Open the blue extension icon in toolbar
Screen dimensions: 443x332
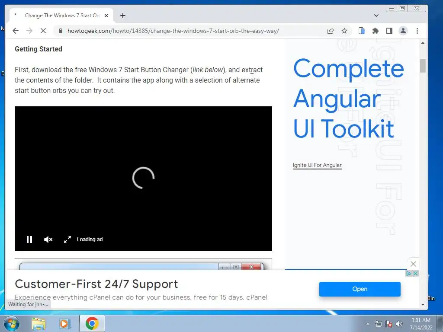pyautogui.click(x=361, y=31)
